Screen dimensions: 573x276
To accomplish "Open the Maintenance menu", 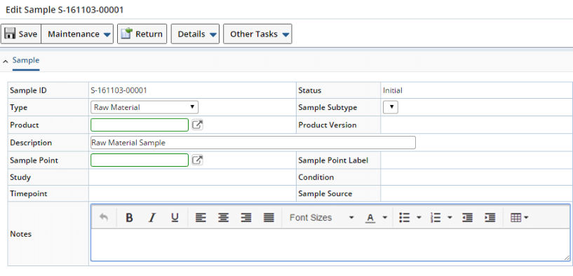I will point(77,34).
